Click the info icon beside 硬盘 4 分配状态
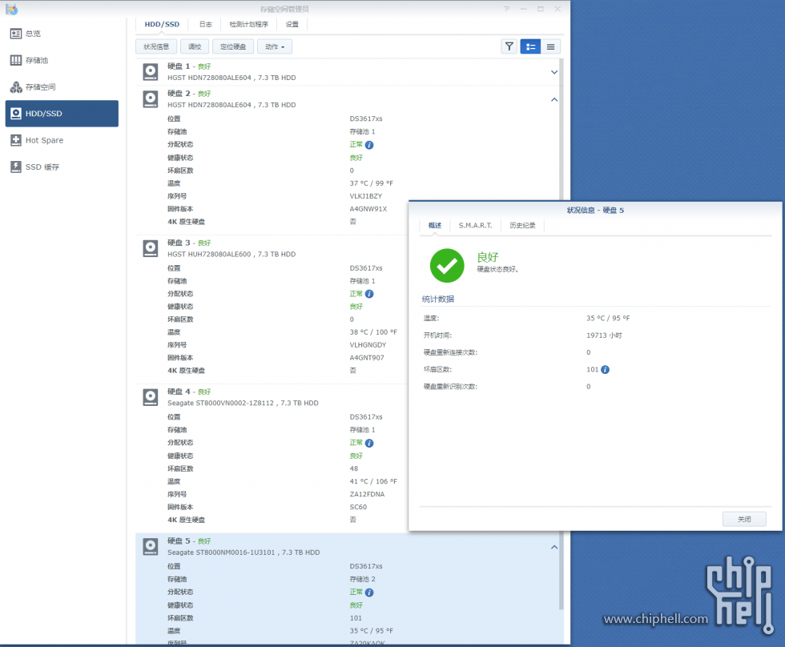 369,444
